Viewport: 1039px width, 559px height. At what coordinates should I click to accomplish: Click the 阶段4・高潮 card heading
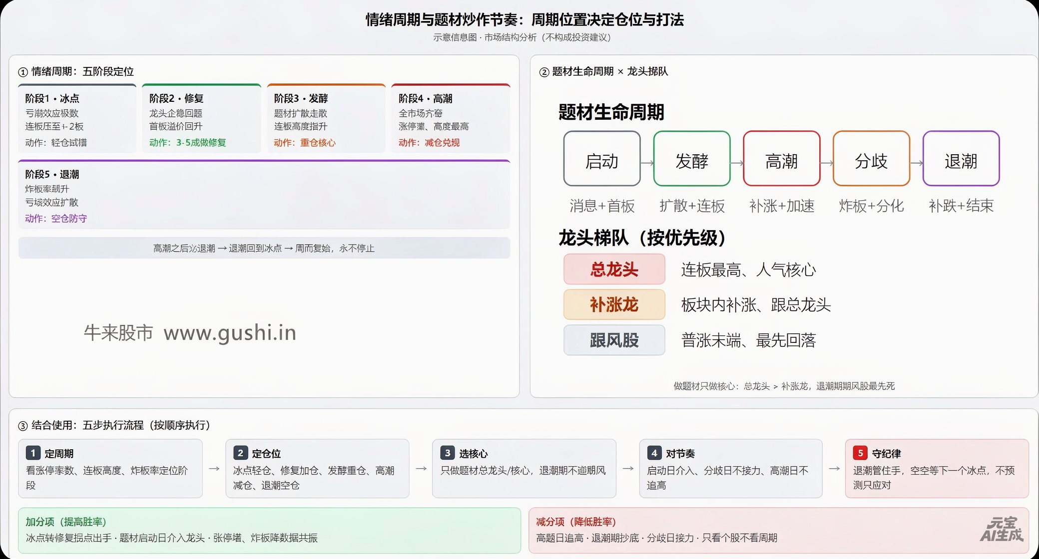point(426,98)
